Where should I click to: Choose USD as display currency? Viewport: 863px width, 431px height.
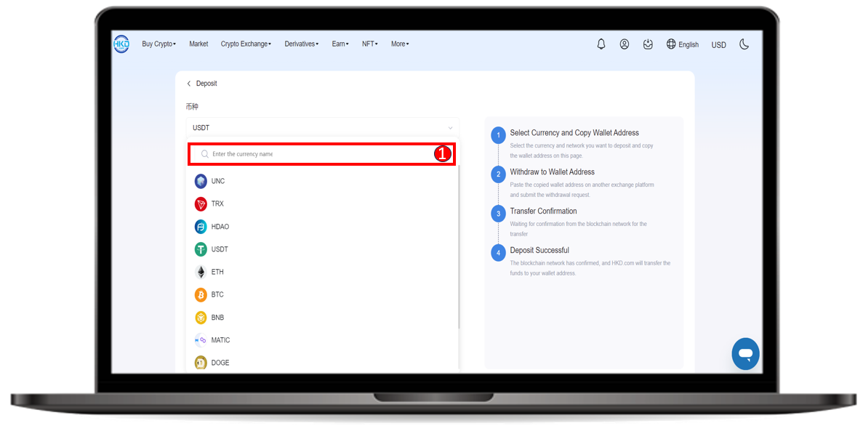click(x=718, y=45)
